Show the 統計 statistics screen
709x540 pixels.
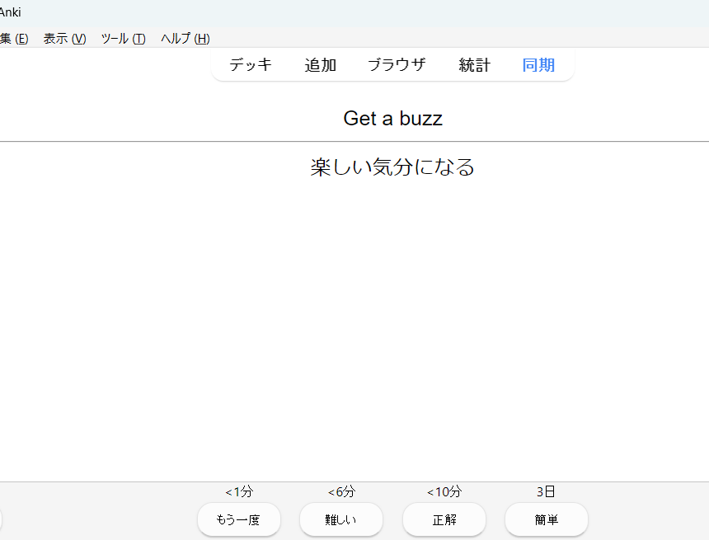(x=474, y=64)
